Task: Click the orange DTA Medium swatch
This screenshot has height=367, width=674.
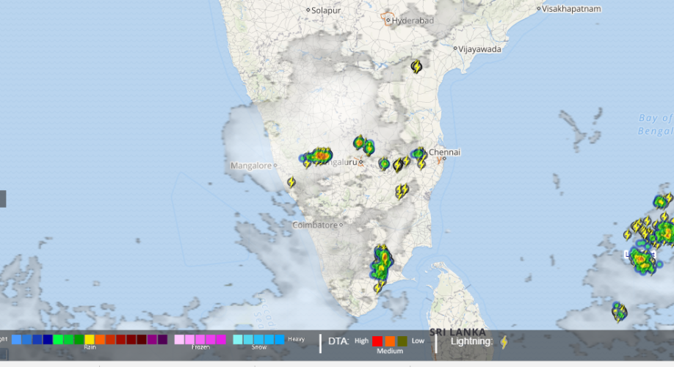Action: (390, 341)
